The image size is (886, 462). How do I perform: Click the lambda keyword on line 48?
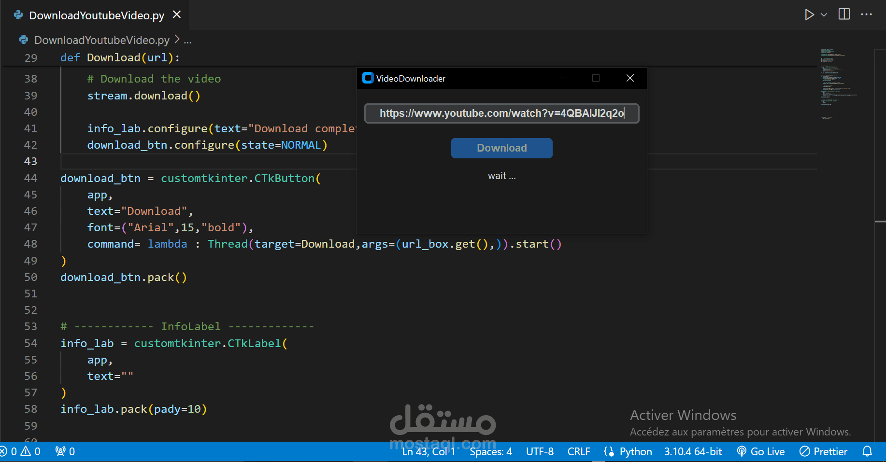(x=167, y=244)
